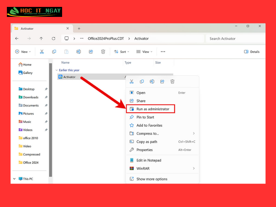The height and width of the screenshot is (207, 276).
Task: Sort by the Name column header
Action: coord(65,62)
